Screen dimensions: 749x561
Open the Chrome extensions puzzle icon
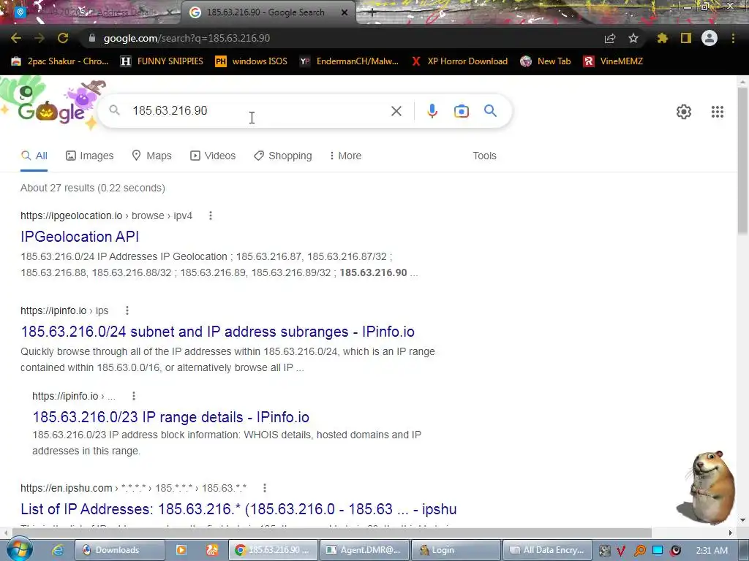coord(662,38)
